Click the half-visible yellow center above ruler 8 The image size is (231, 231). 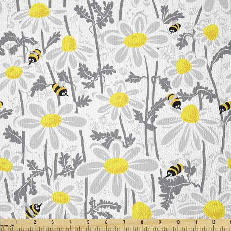click(x=142, y=211)
